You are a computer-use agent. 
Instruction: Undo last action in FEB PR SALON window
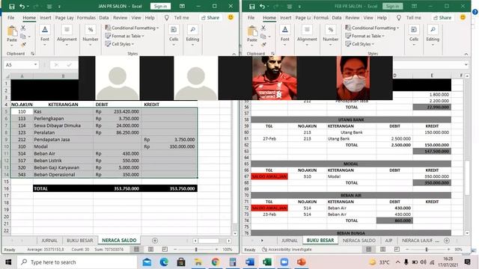pos(263,7)
